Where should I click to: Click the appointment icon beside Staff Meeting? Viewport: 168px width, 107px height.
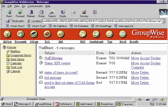point(41,58)
